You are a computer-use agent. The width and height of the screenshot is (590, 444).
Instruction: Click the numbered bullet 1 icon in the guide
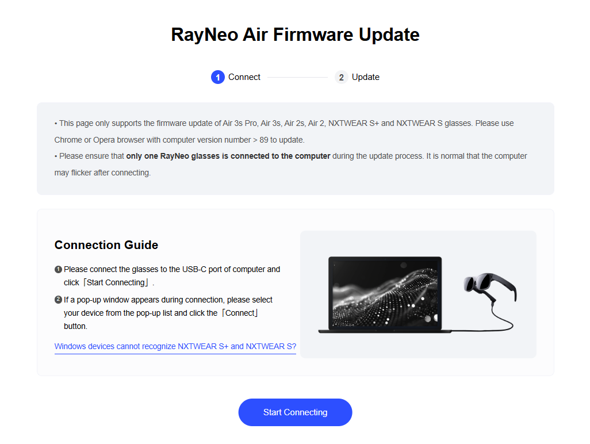pyautogui.click(x=58, y=269)
